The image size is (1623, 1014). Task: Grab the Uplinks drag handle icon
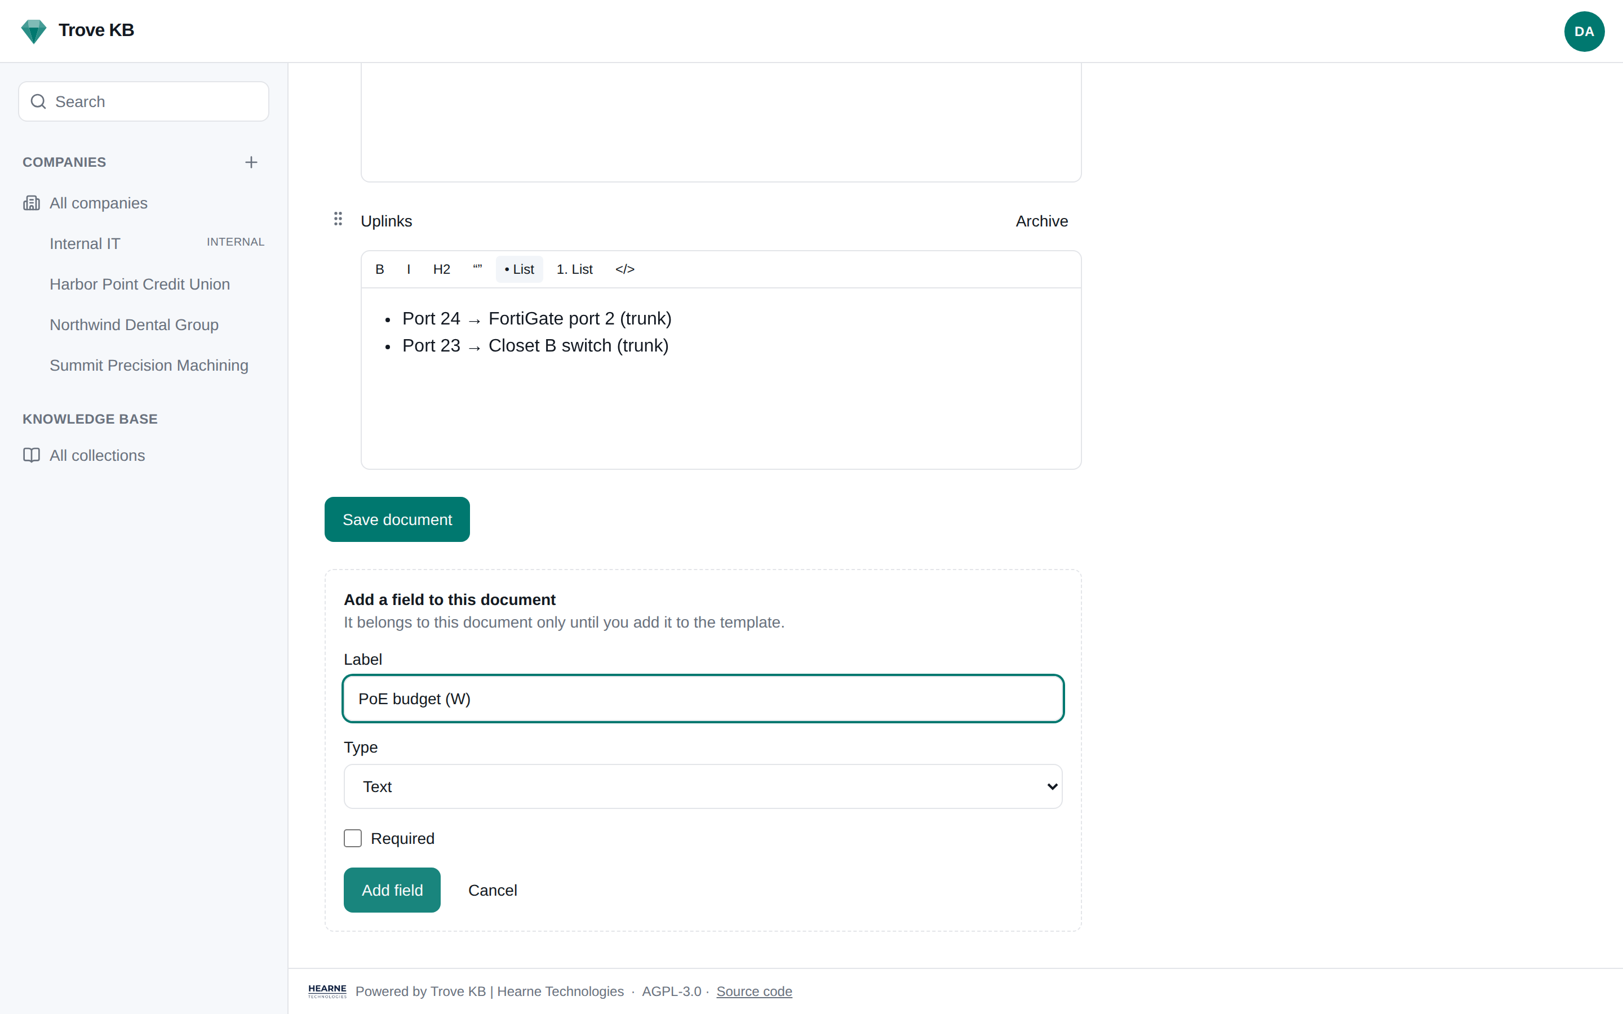(338, 219)
